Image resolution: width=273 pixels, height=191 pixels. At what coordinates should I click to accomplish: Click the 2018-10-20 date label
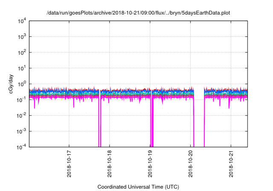point(191,164)
